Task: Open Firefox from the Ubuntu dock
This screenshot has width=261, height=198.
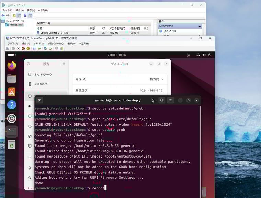Action: (12, 65)
